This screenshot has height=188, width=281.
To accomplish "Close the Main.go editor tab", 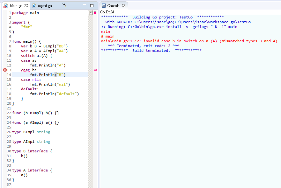I will (x=26, y=6).
